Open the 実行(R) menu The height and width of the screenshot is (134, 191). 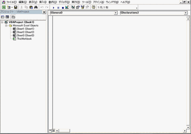[x=76, y=2]
